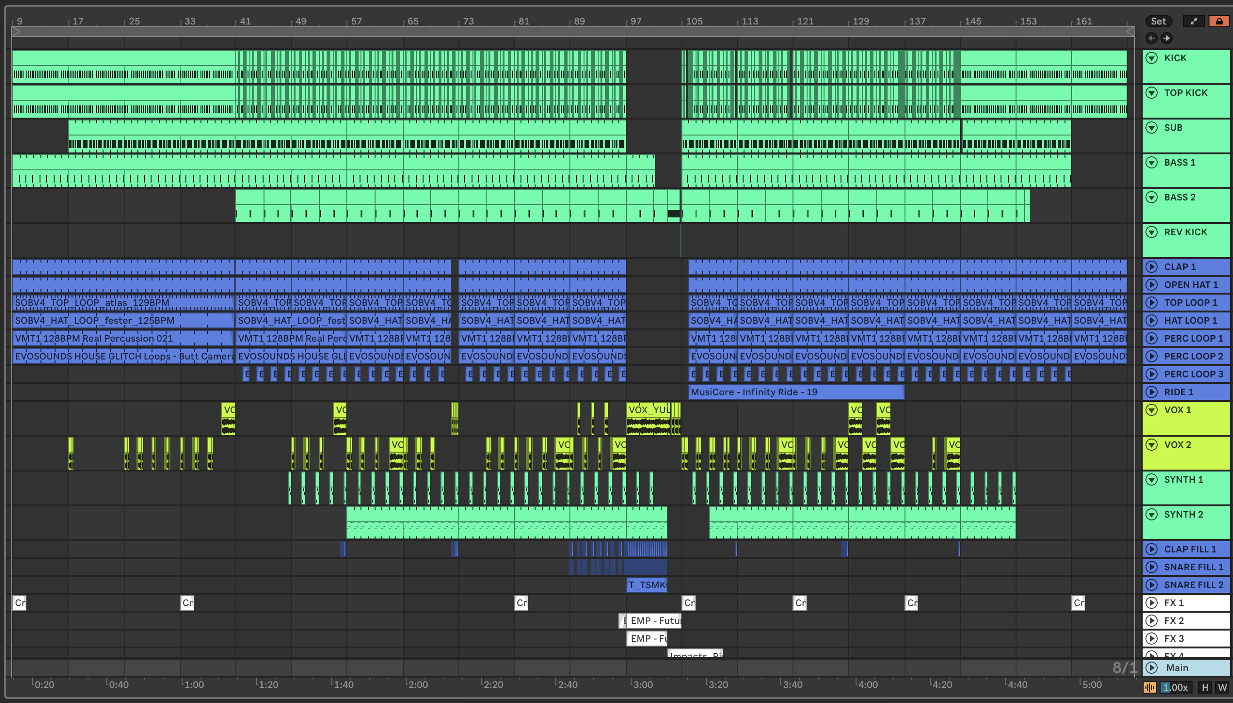Screen dimensions: 1233x703
Task: Select the PERC LOOP 2 track name
Action: [1193, 356]
